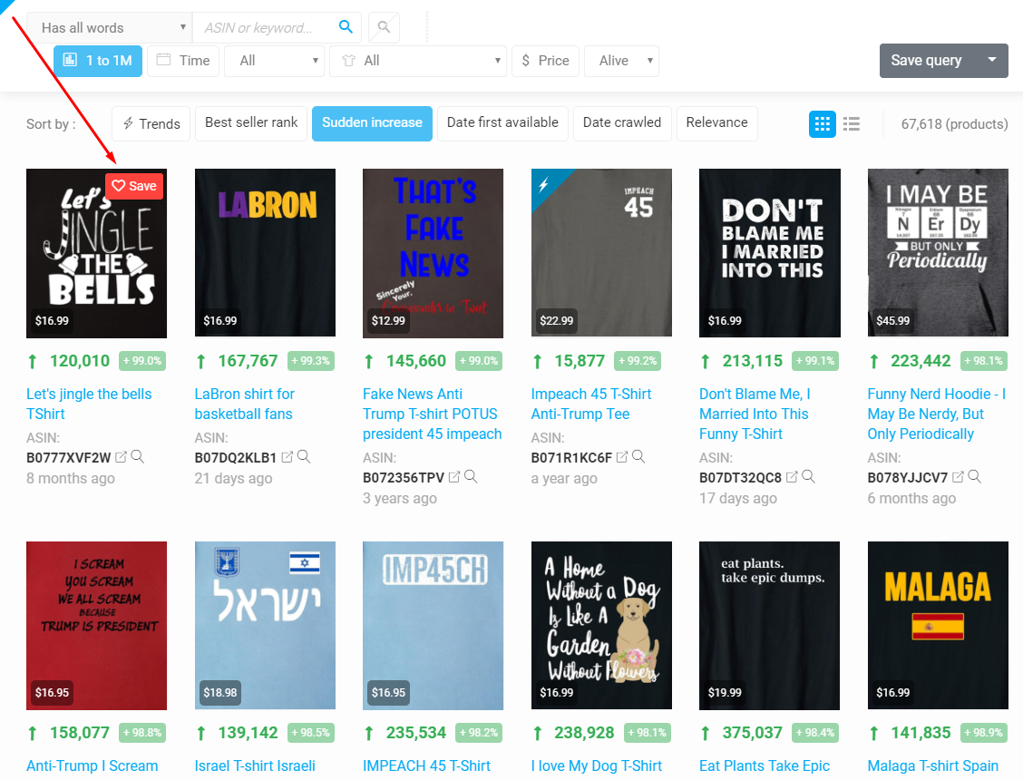The image size is (1023, 780).
Task: Click magnifier next to ASIN B078YJJCV7
Action: click(x=974, y=477)
